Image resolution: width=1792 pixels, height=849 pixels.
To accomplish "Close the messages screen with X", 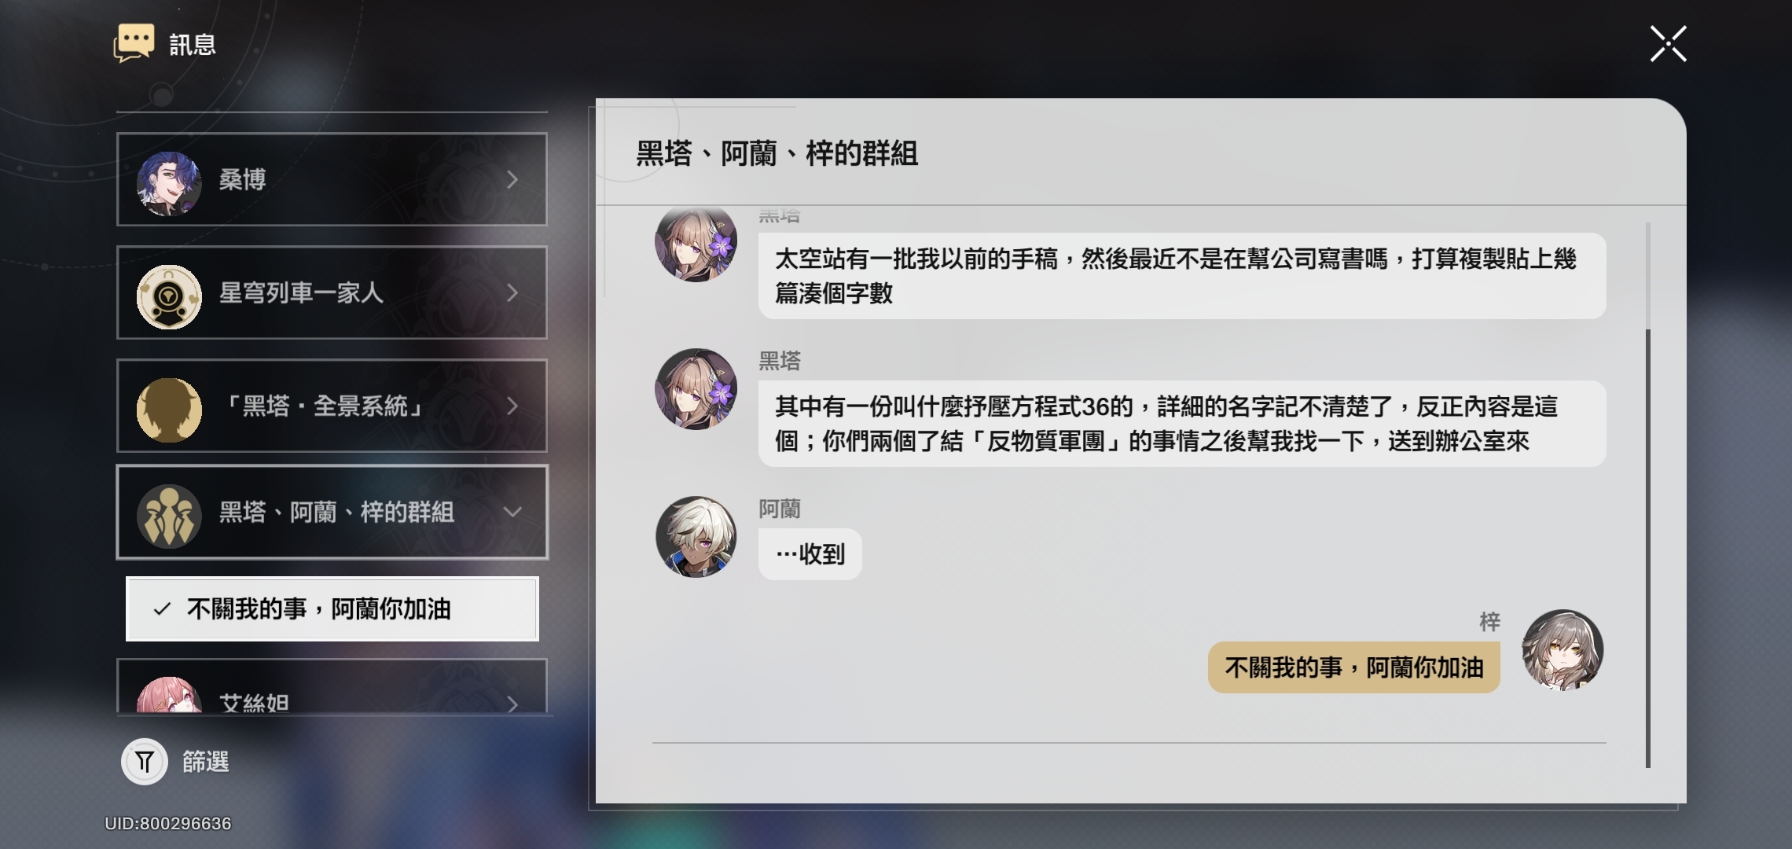I will (x=1668, y=43).
